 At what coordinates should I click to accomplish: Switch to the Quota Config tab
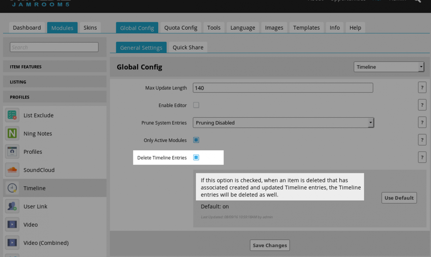tap(180, 28)
